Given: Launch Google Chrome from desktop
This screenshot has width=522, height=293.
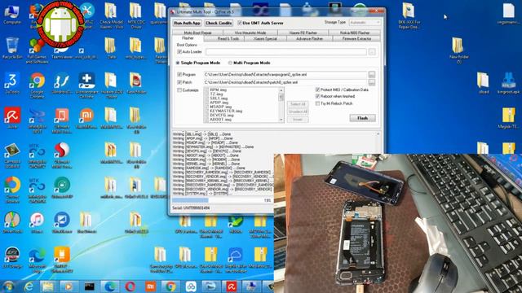Looking at the screenshot, I should (37, 85).
